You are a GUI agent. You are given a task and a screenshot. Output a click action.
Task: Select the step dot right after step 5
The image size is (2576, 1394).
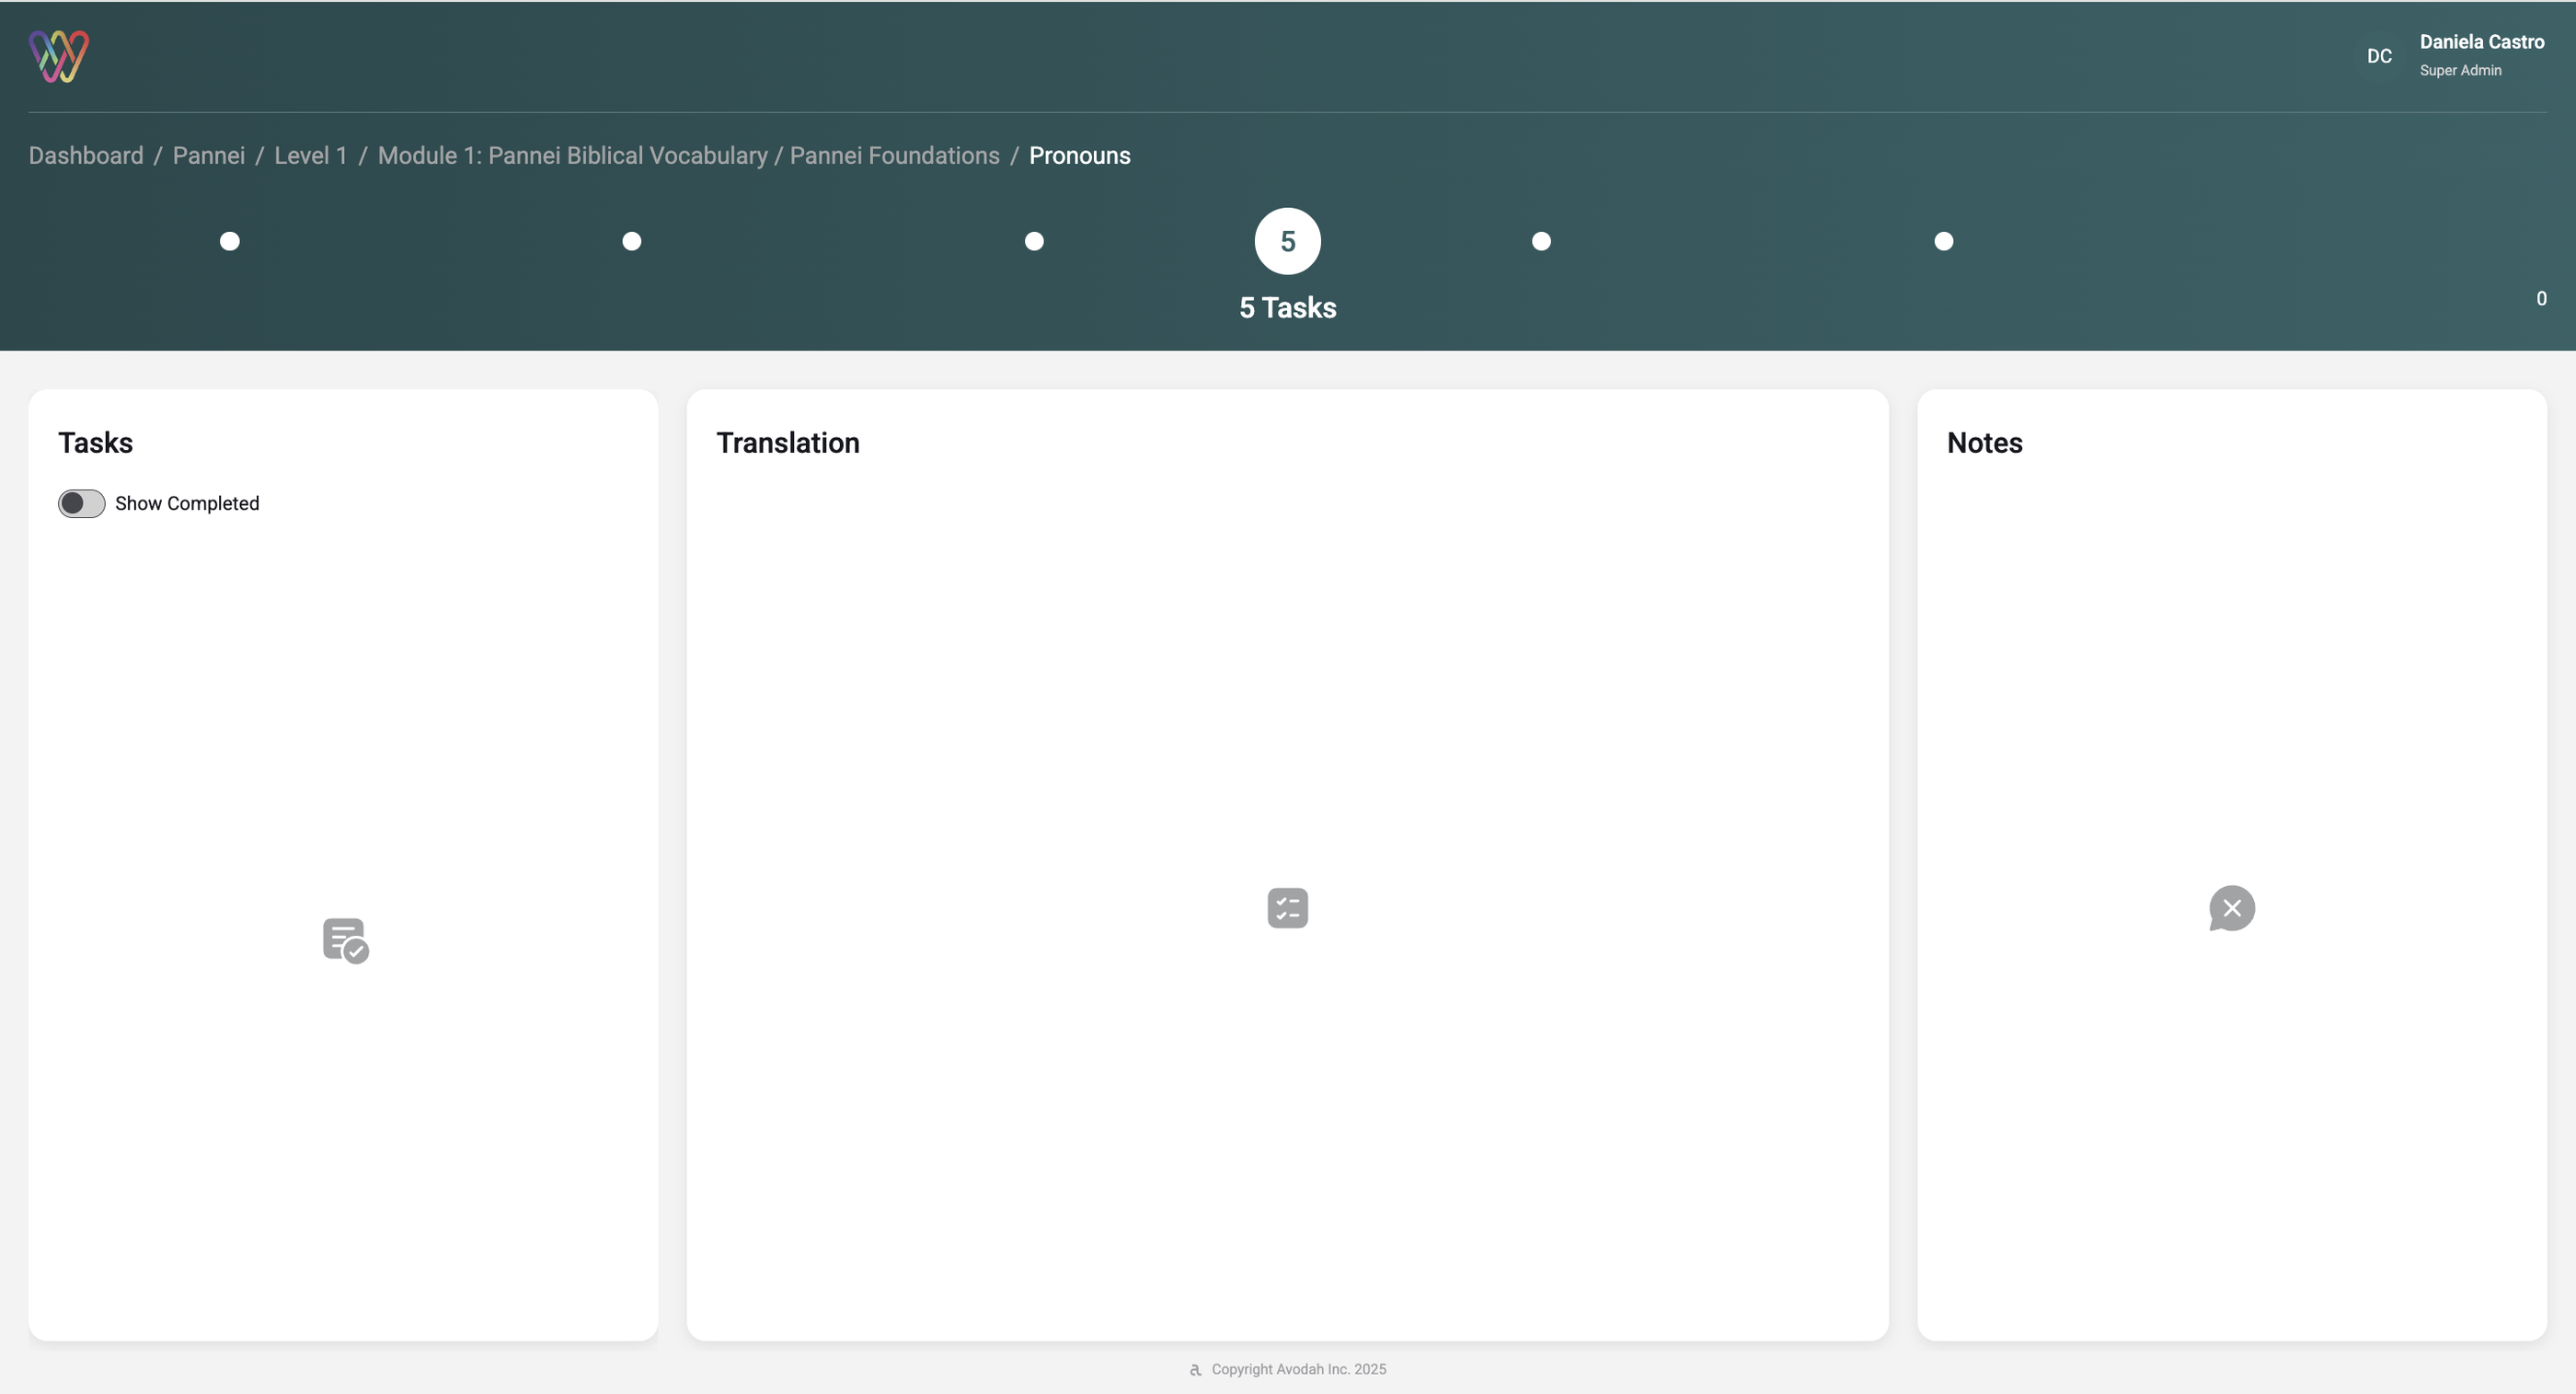(x=1541, y=241)
